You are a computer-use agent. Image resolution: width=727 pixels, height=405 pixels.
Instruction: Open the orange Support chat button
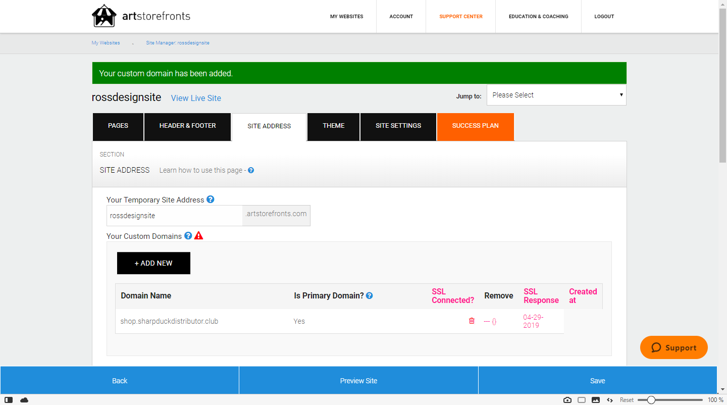(x=674, y=347)
